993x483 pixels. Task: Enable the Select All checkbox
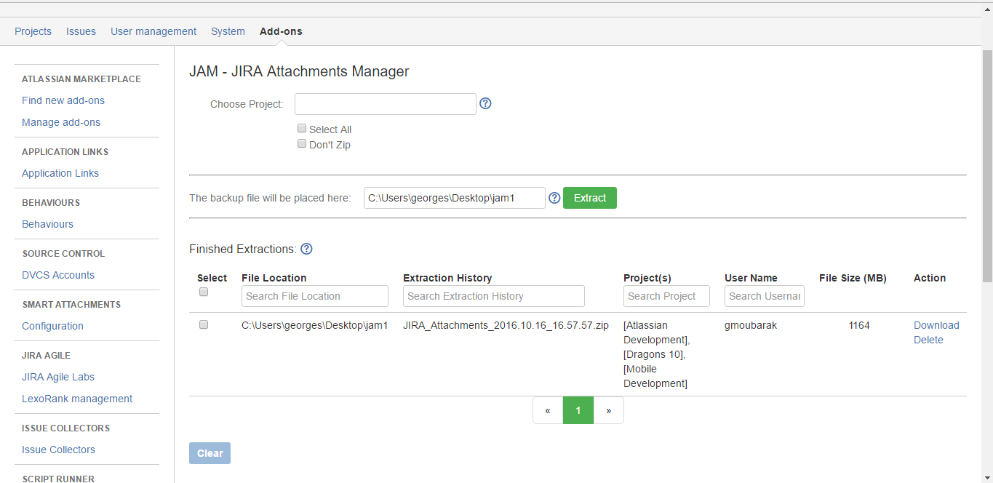point(302,129)
